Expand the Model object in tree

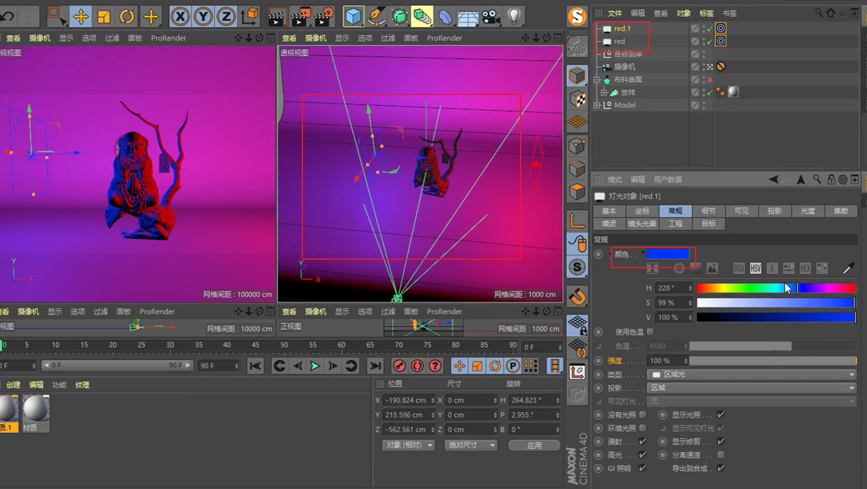(598, 105)
